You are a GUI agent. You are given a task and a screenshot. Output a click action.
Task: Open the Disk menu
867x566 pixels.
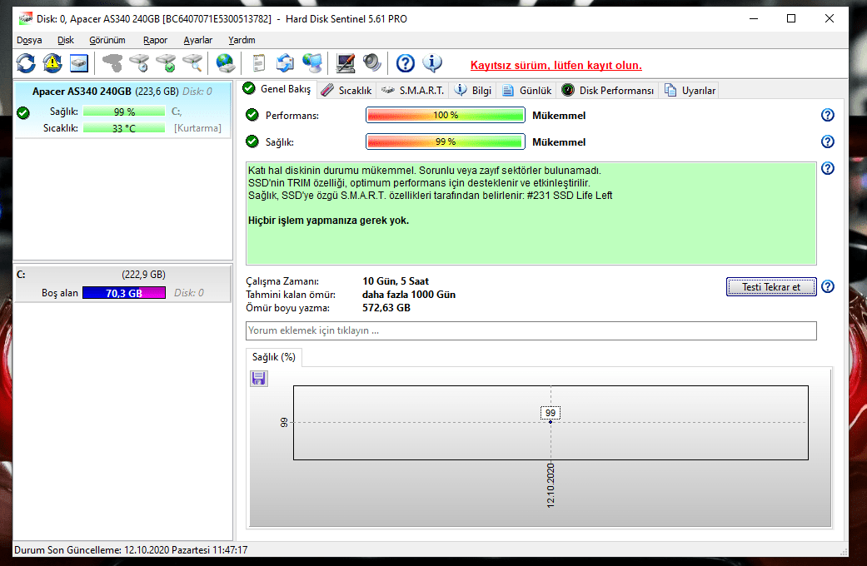(x=65, y=40)
